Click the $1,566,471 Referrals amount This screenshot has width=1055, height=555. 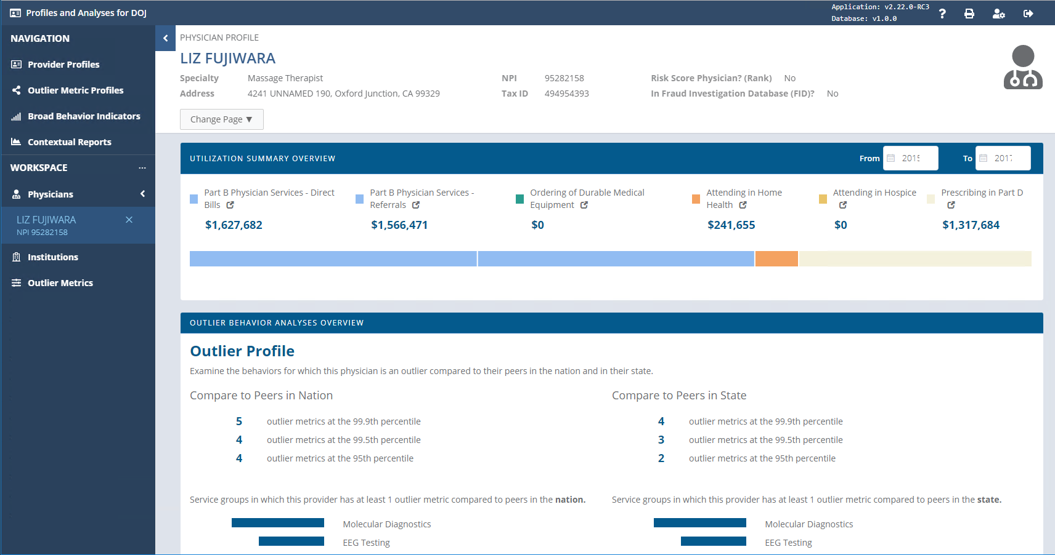[399, 225]
